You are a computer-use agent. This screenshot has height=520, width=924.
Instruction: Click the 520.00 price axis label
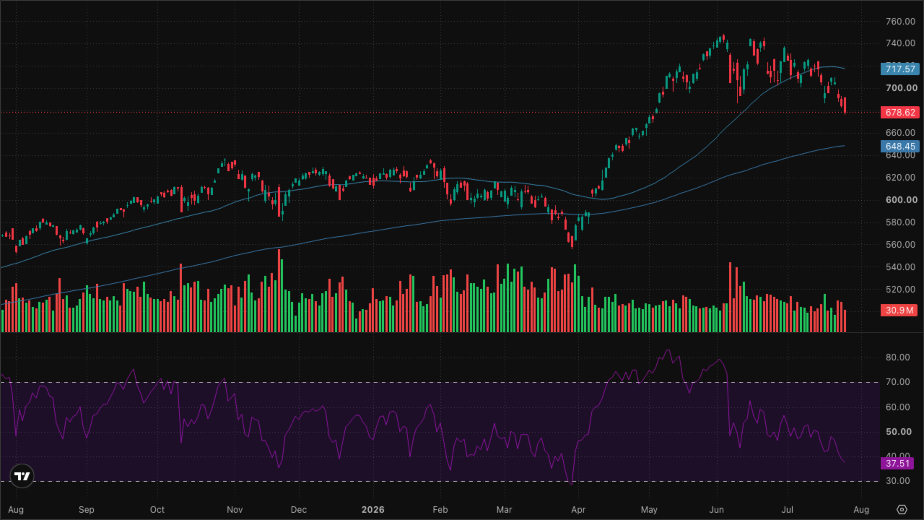pos(900,290)
